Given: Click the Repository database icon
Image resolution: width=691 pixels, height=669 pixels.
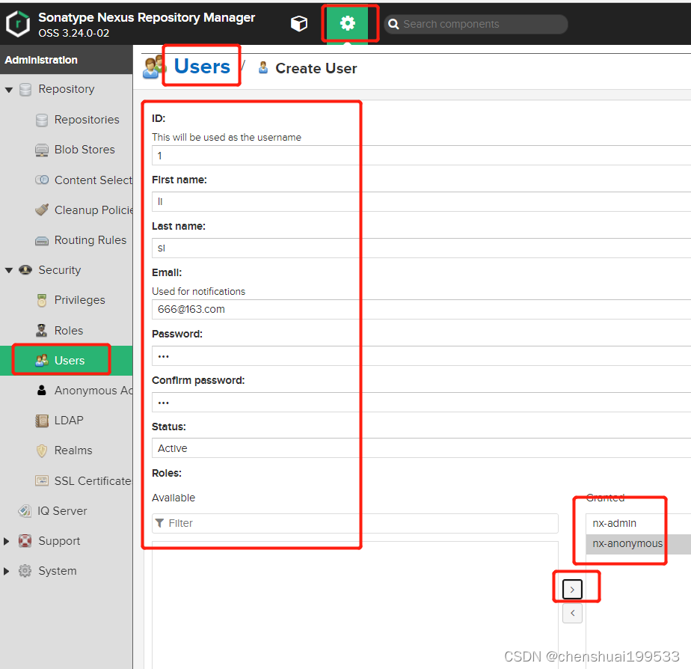Looking at the screenshot, I should [x=25, y=90].
